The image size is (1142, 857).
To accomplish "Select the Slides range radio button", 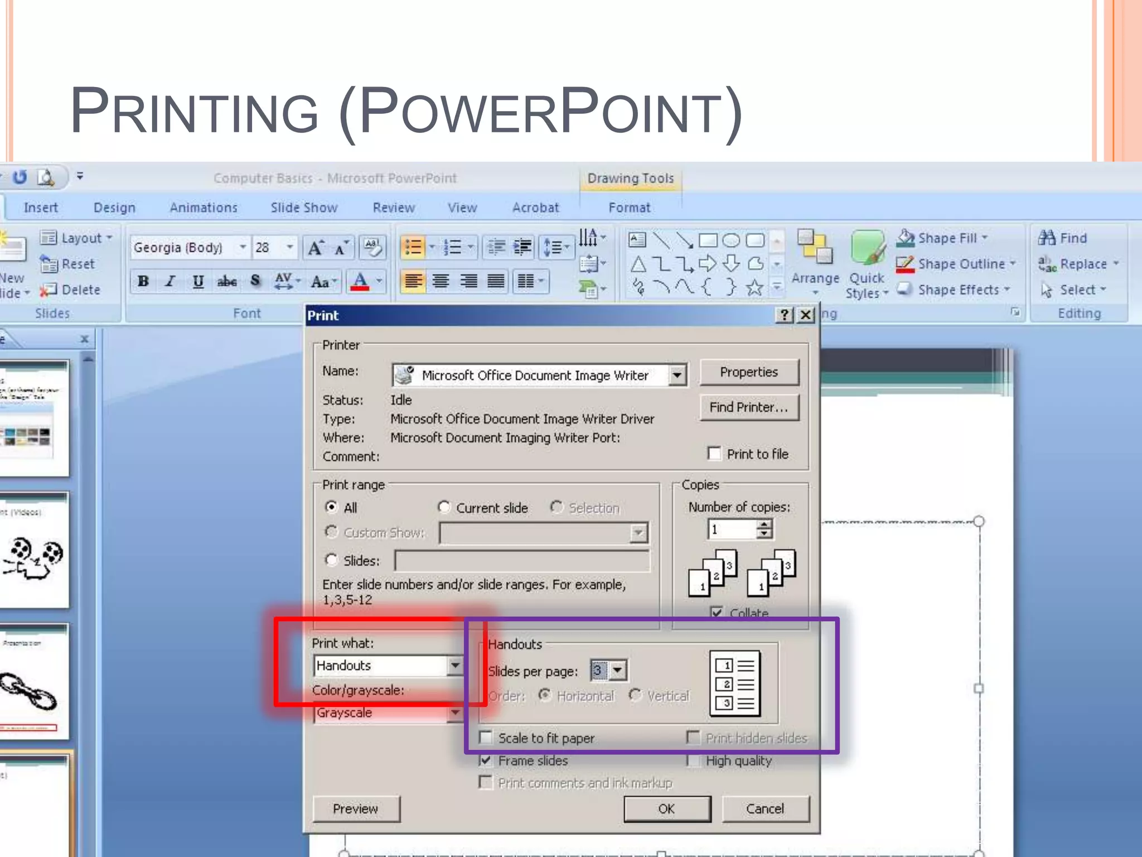I will pos(332,559).
